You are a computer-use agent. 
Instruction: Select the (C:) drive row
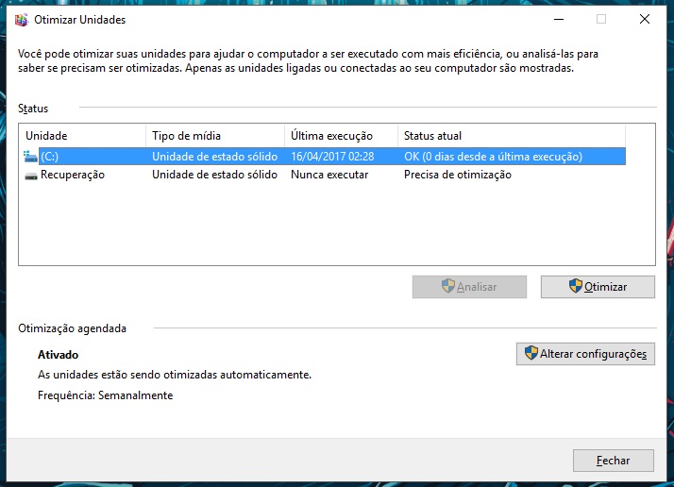[49, 157]
